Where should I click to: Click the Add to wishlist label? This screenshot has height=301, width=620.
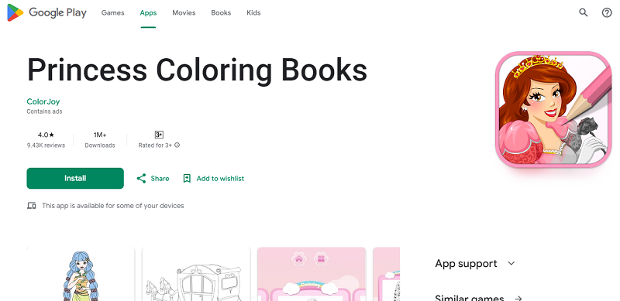click(x=220, y=179)
